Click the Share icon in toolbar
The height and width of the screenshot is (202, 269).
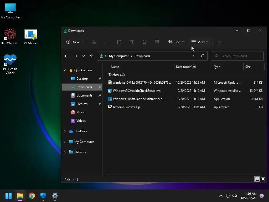(x=144, y=42)
